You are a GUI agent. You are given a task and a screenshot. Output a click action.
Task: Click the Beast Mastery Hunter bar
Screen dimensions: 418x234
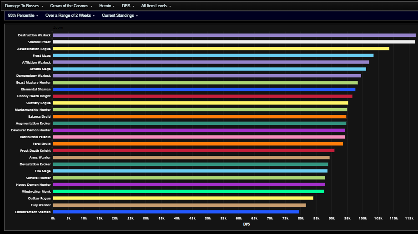(206, 83)
